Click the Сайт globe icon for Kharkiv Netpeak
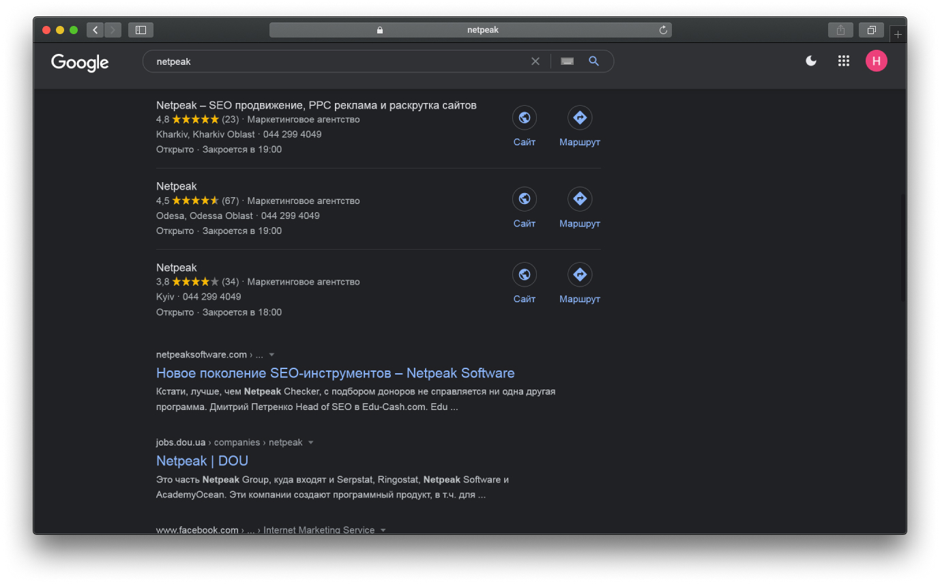This screenshot has height=584, width=940. (x=524, y=117)
